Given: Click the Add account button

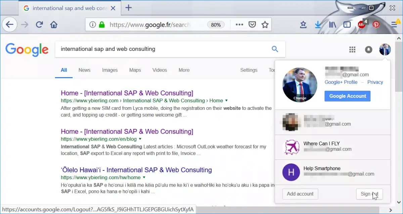Looking at the screenshot, I should tap(300, 194).
